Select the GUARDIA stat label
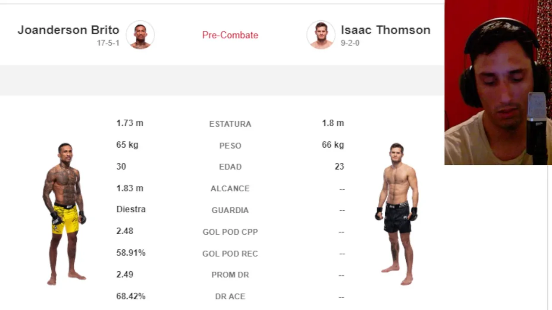The height and width of the screenshot is (310, 552). (230, 210)
